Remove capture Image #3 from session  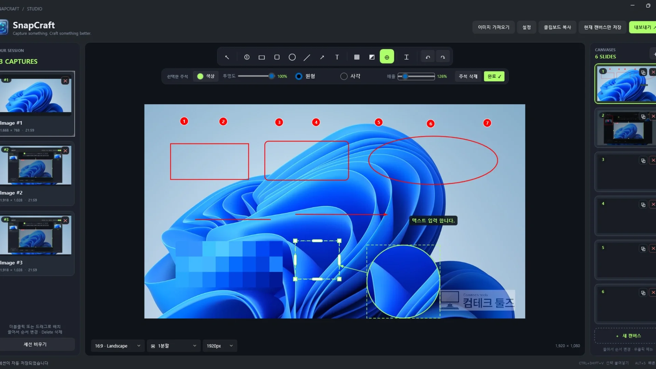(x=65, y=221)
